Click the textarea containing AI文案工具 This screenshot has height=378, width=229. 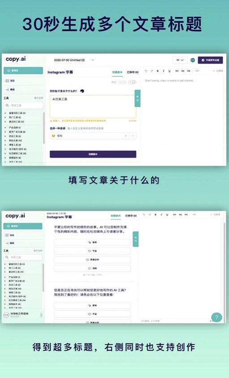(x=93, y=106)
